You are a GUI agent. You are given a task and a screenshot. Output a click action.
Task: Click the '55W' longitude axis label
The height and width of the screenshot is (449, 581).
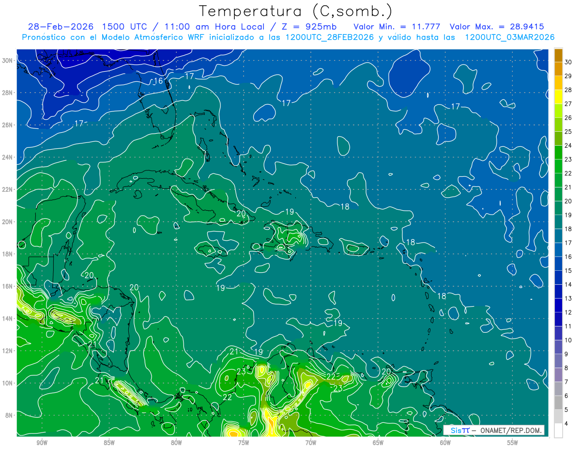pos(513,443)
